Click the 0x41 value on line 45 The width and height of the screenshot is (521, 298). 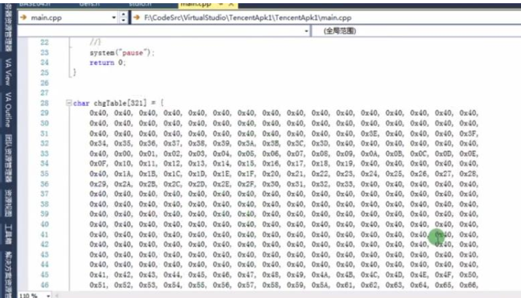point(99,275)
